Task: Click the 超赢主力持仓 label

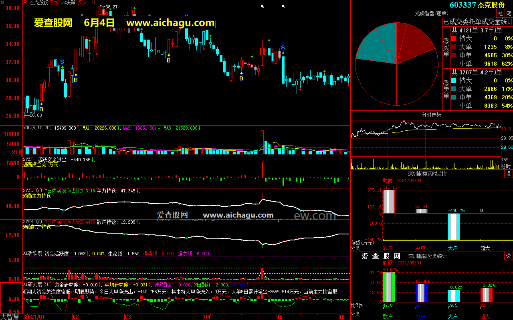Action: pos(37,196)
